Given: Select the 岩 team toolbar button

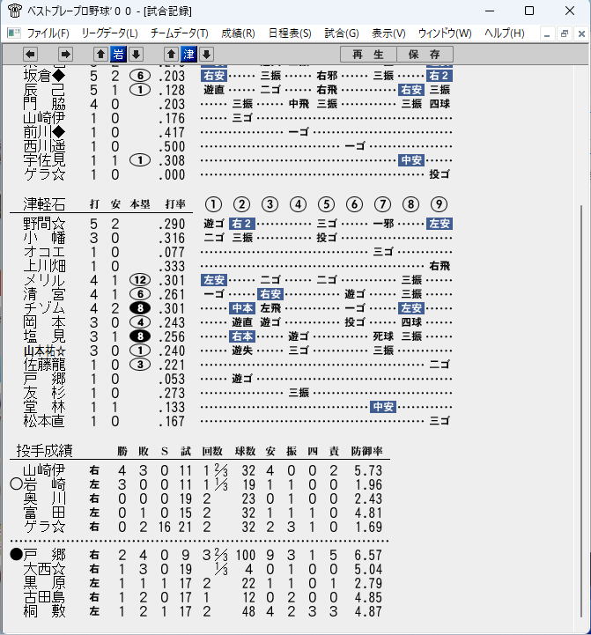Looking at the screenshot, I should 118,55.
